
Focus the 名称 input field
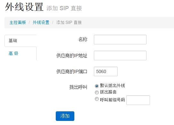[120, 40]
